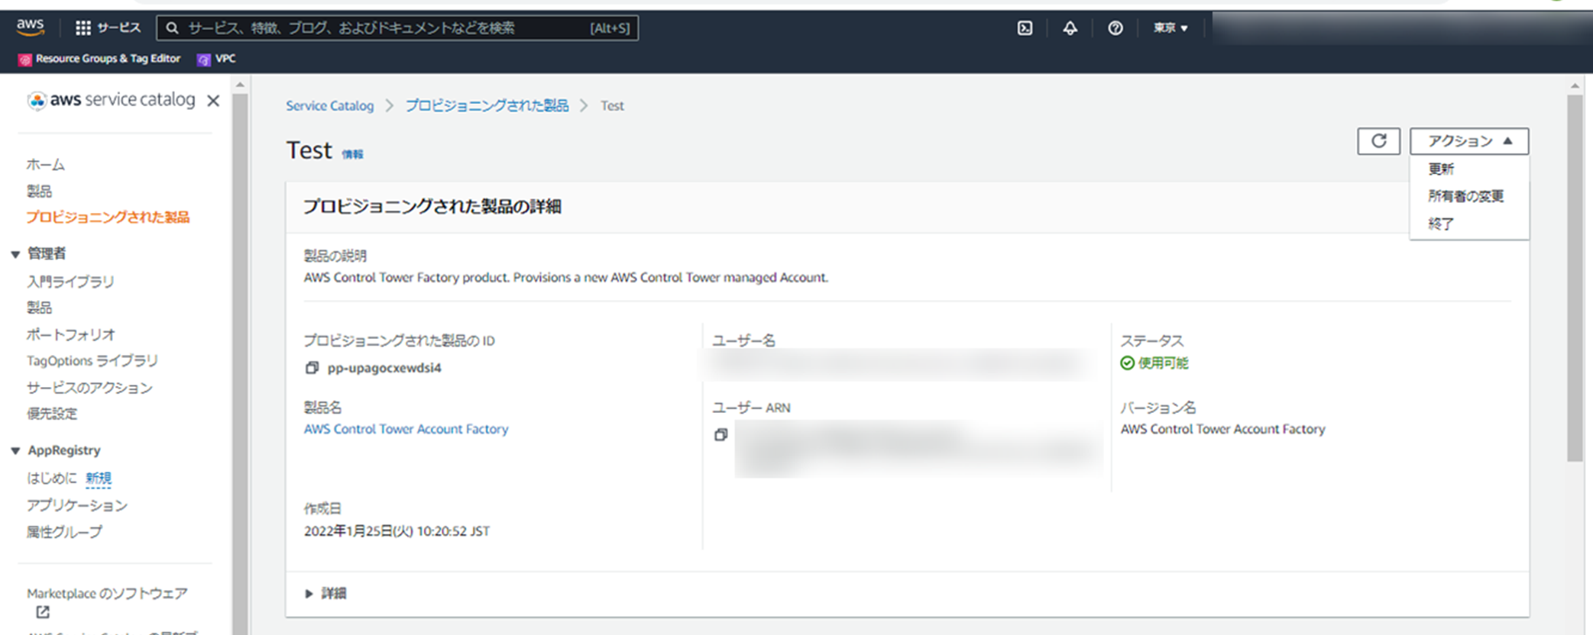This screenshot has height=635, width=1593.
Task: Open 優先設定 in the sidebar
Action: pyautogui.click(x=52, y=414)
